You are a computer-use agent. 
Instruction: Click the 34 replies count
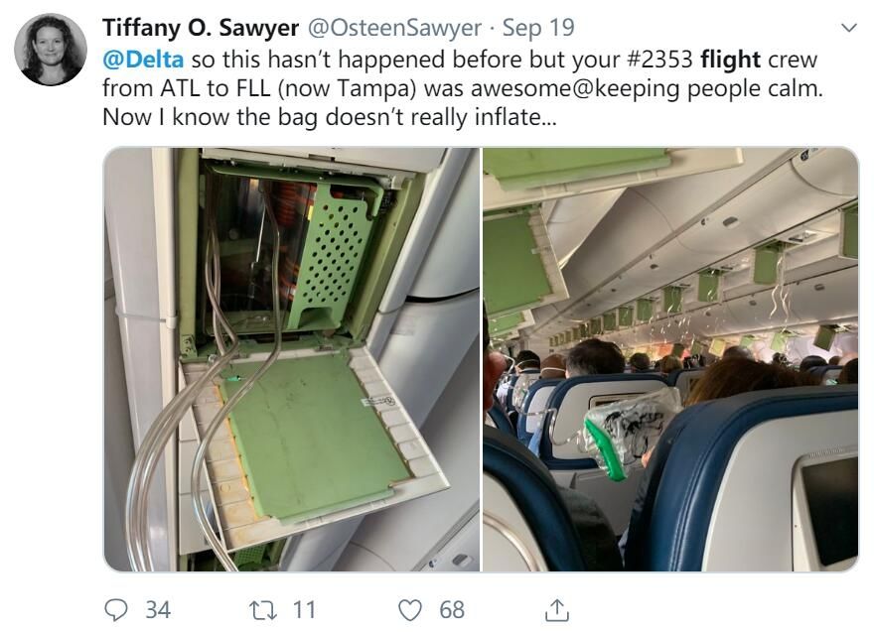tap(158, 608)
